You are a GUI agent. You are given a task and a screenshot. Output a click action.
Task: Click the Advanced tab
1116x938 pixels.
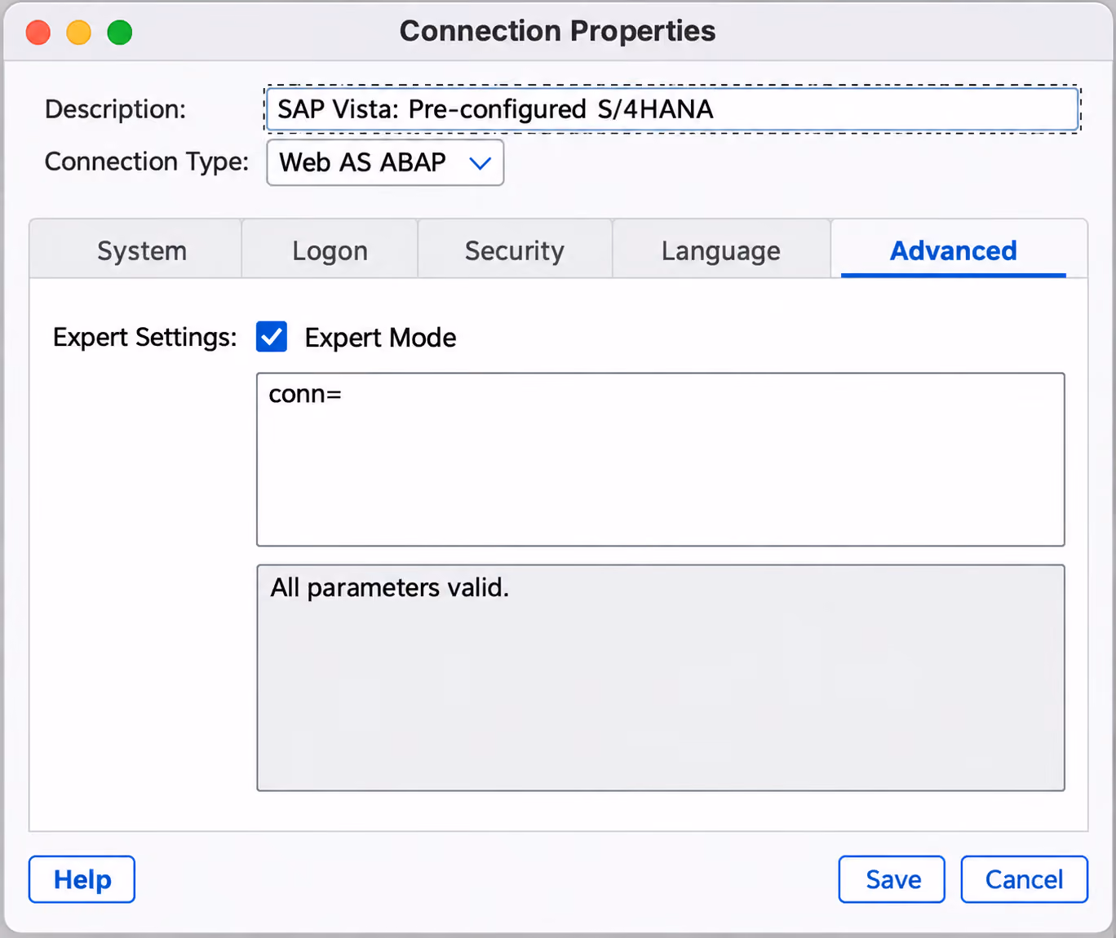954,250
